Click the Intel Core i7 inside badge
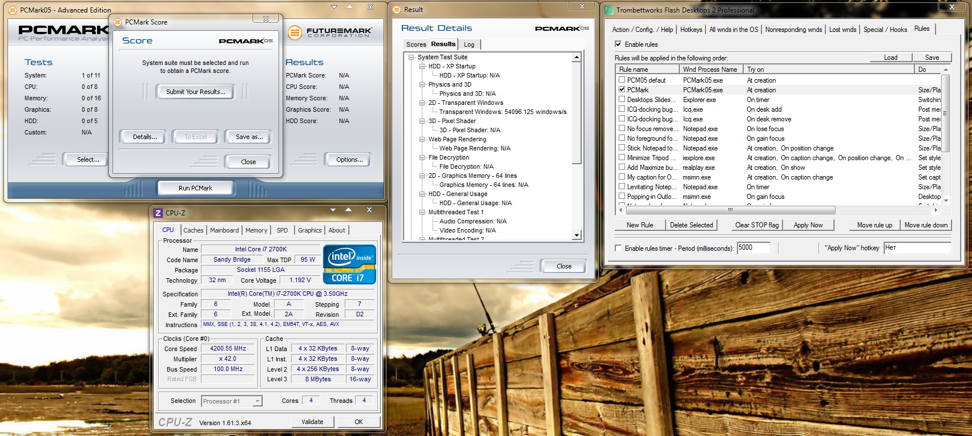The image size is (972, 436). click(x=349, y=264)
